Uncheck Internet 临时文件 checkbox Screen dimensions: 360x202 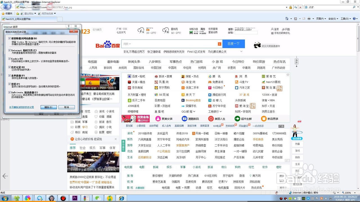pos(10,50)
